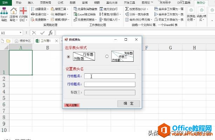
Task: Click the formula bar cancel X icon
Action: [34, 33]
